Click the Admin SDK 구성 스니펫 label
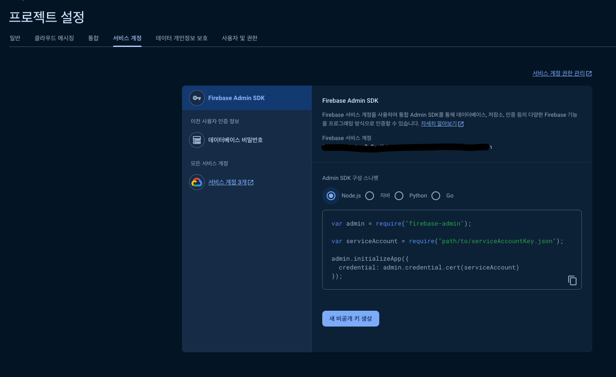Screen dimensions: 616x377 350,178
